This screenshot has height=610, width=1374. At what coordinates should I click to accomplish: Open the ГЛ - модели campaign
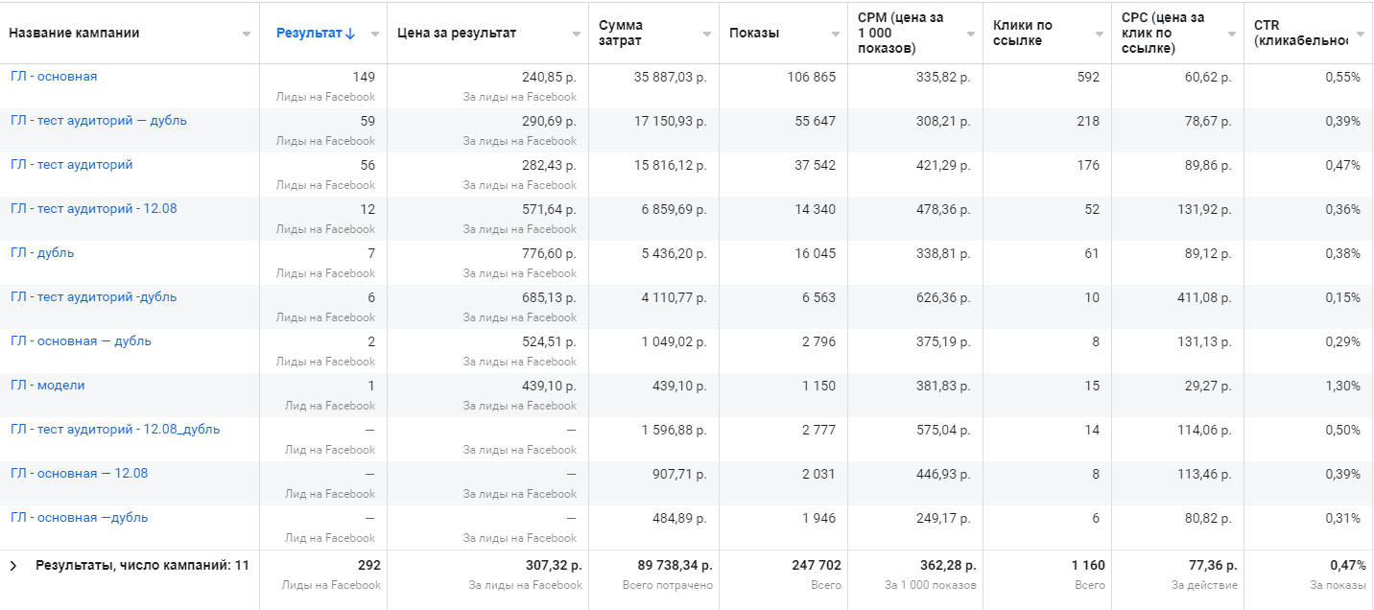(48, 386)
